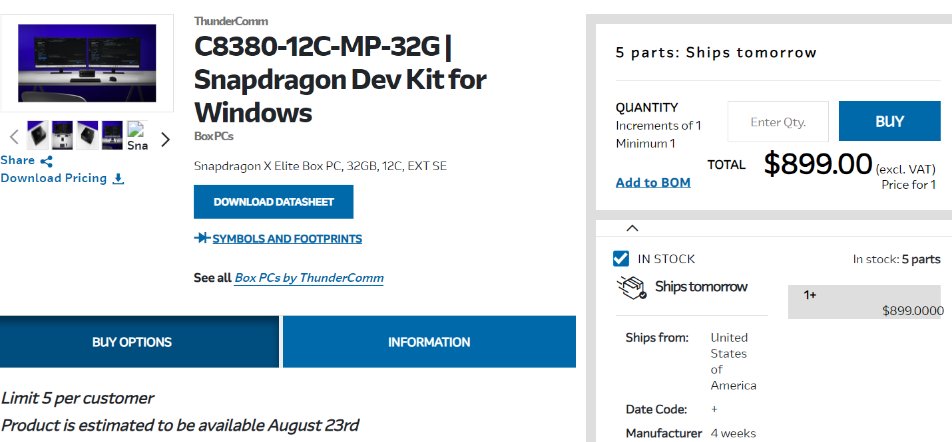Open the Box PCs by ThunderComm link
Viewport: 952px width, 442px height.
[309, 278]
